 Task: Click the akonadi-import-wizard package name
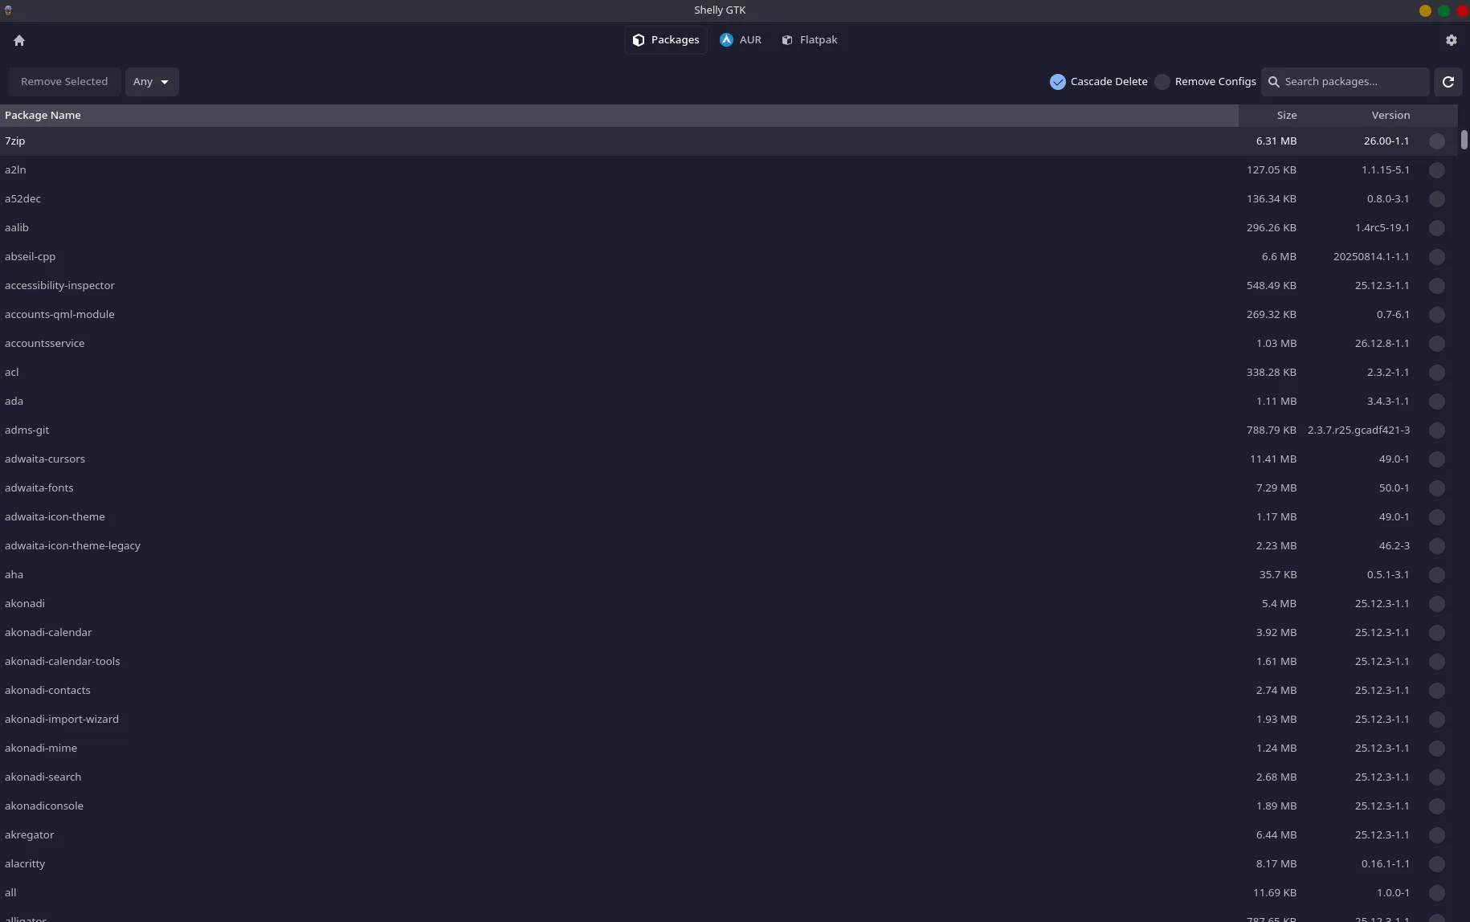pyautogui.click(x=62, y=719)
